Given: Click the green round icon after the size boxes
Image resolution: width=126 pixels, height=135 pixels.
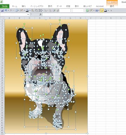Looking at the screenshot, I should click(87, 10).
